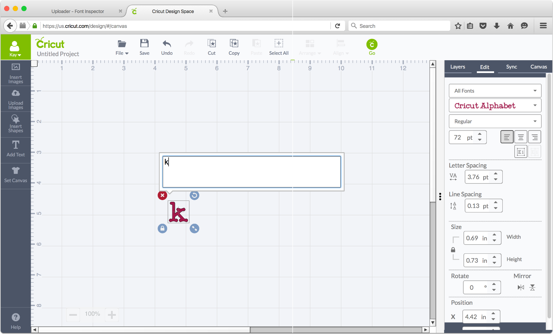Open the Upload Images tool
This screenshot has height=334, width=553.
(16, 99)
